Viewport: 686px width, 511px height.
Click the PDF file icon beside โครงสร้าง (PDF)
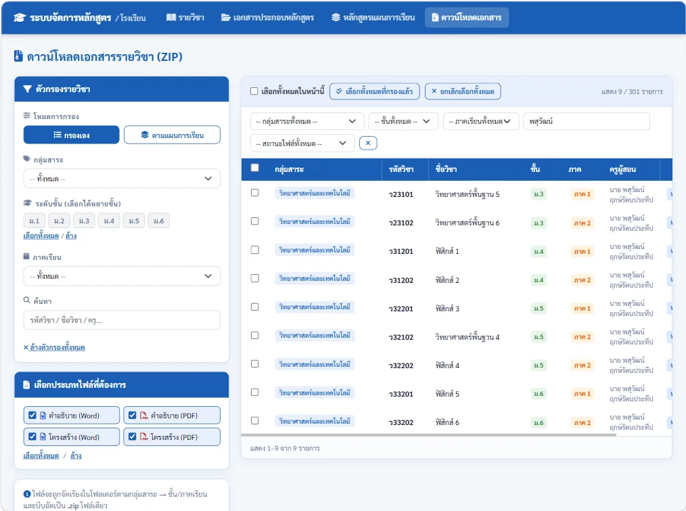tap(143, 437)
